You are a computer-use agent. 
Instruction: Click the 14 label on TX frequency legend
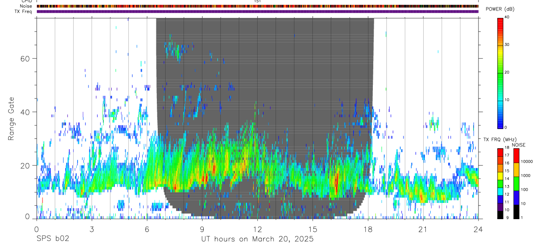tap(507, 179)
